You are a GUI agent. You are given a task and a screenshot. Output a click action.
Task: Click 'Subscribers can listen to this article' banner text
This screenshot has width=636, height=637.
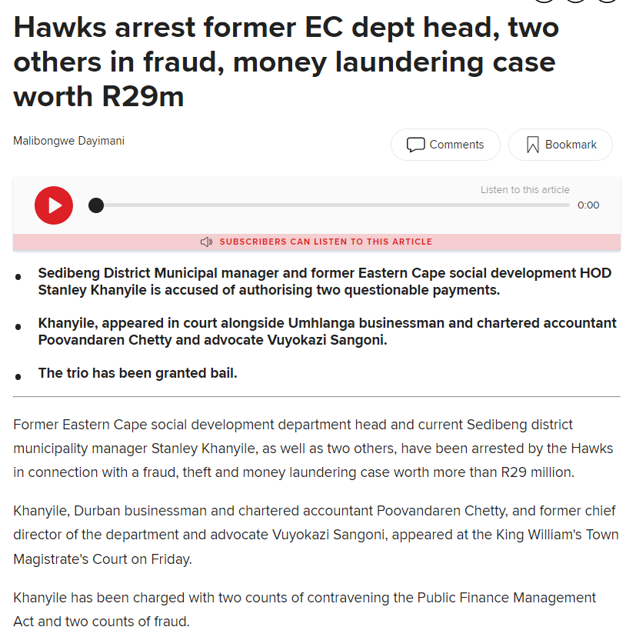[x=326, y=242]
